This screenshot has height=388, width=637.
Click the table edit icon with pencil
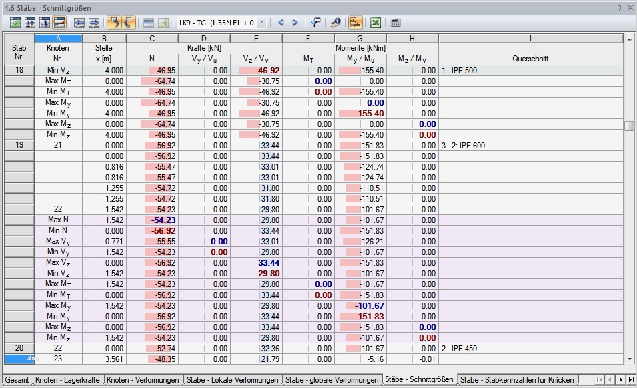163,23
